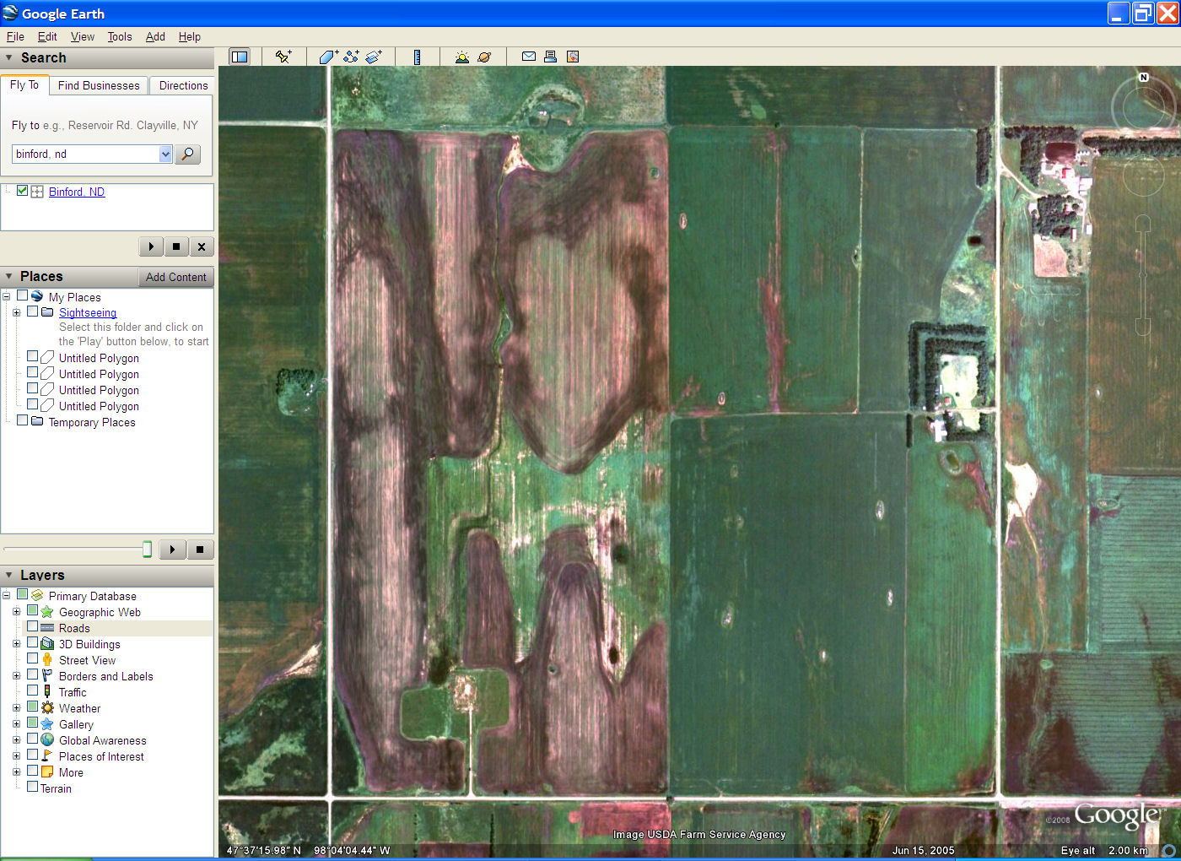Play the Places tour button
The height and width of the screenshot is (861, 1181).
[x=172, y=550]
